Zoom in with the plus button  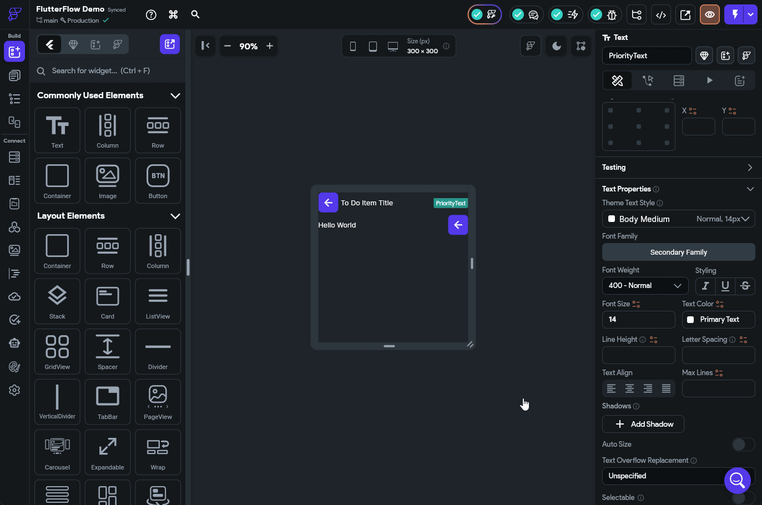[x=270, y=46]
